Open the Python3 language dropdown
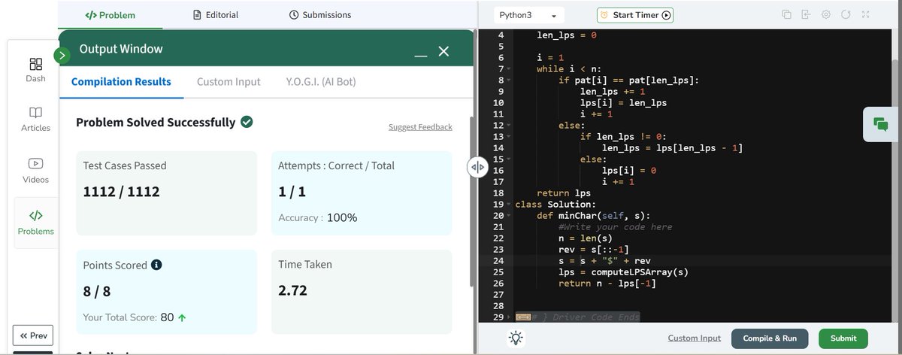This screenshot has height=355, width=902. click(x=529, y=15)
